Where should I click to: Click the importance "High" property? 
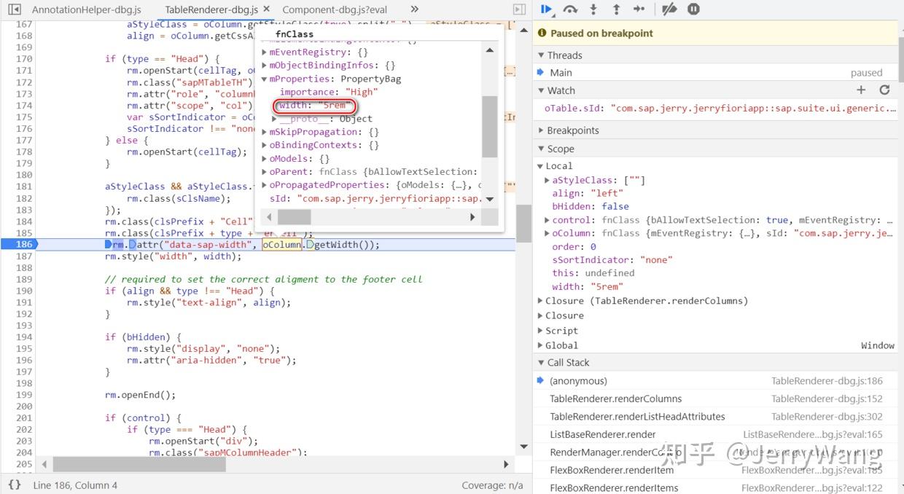(x=329, y=92)
